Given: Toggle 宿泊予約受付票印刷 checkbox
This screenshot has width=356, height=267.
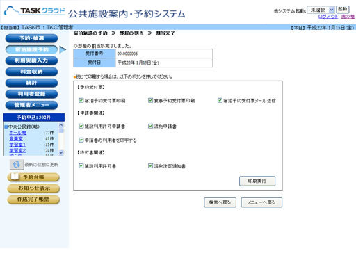Looking at the screenshot, I should [x=81, y=100].
